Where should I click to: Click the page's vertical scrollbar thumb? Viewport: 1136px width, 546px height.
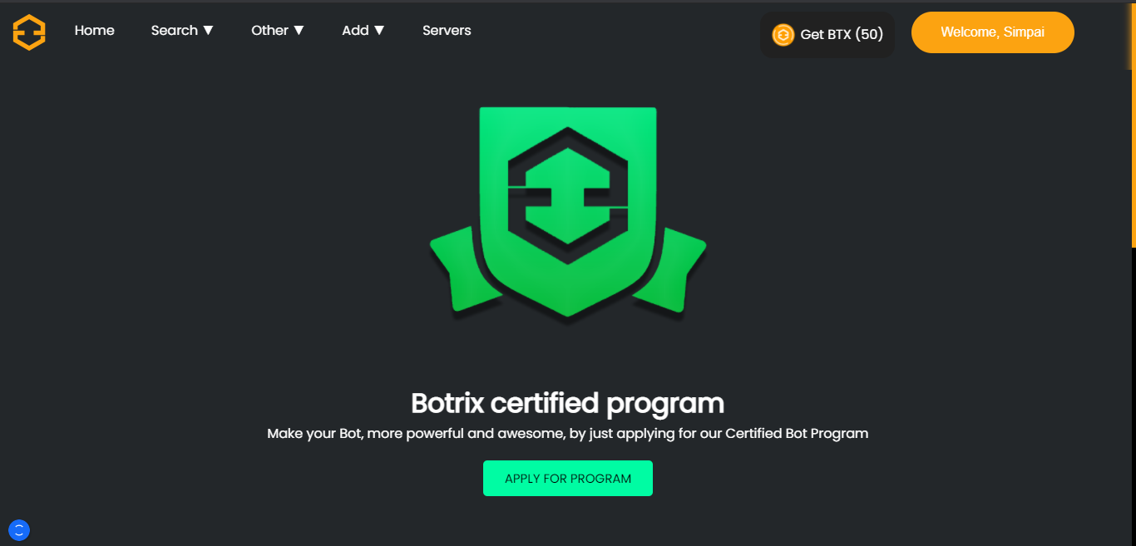point(1133,125)
